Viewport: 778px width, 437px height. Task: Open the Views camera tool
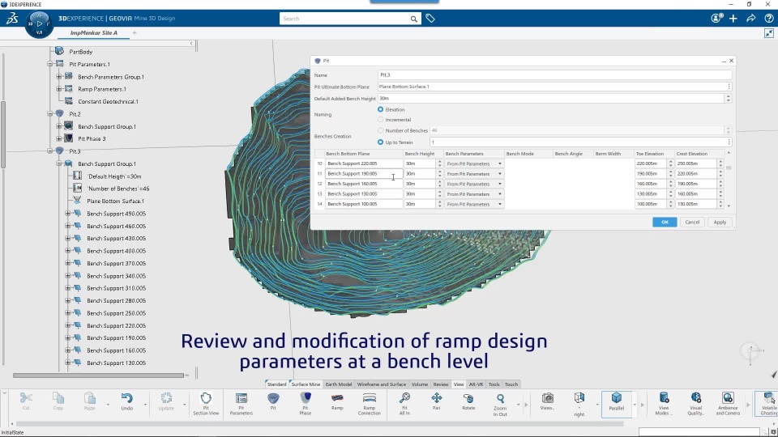click(x=547, y=401)
